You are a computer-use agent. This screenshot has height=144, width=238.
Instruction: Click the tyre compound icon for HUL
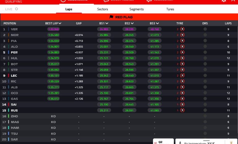pos(182,58)
